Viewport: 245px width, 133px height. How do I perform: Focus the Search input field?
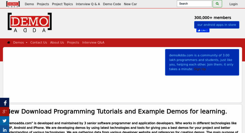(x=194, y=4)
